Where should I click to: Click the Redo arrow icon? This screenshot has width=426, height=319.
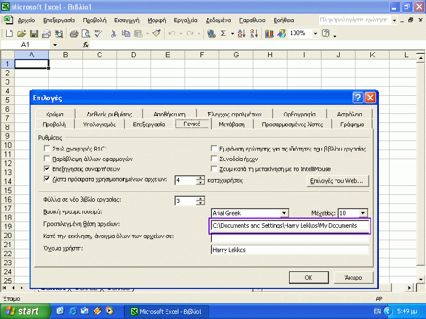pos(190,33)
